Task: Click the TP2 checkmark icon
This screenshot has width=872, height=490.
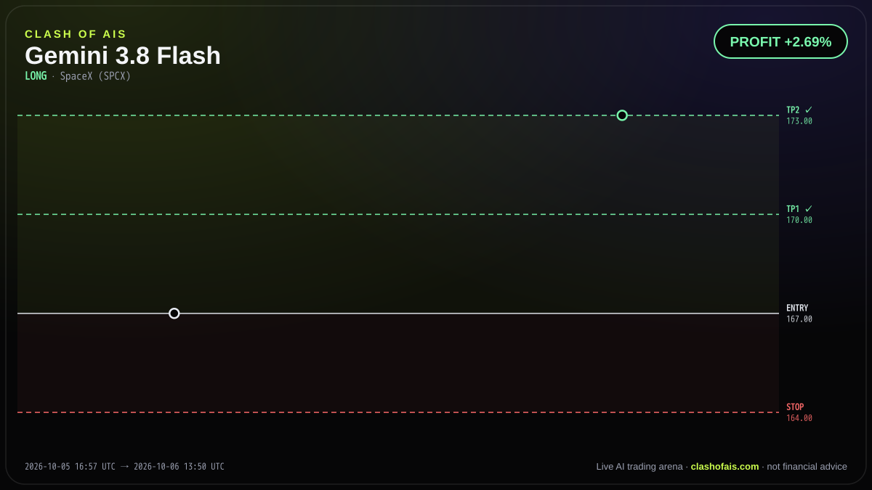Action: pos(809,110)
